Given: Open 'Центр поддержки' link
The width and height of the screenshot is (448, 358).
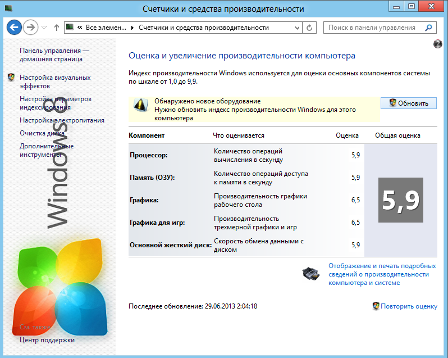Looking at the screenshot, I should pos(47,340).
